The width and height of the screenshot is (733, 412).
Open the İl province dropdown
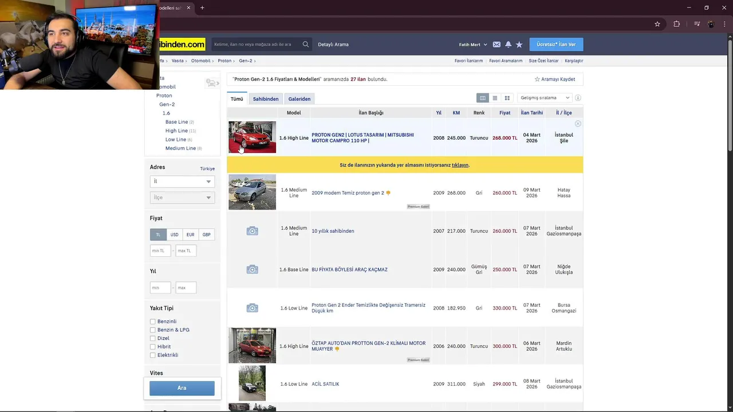click(182, 181)
